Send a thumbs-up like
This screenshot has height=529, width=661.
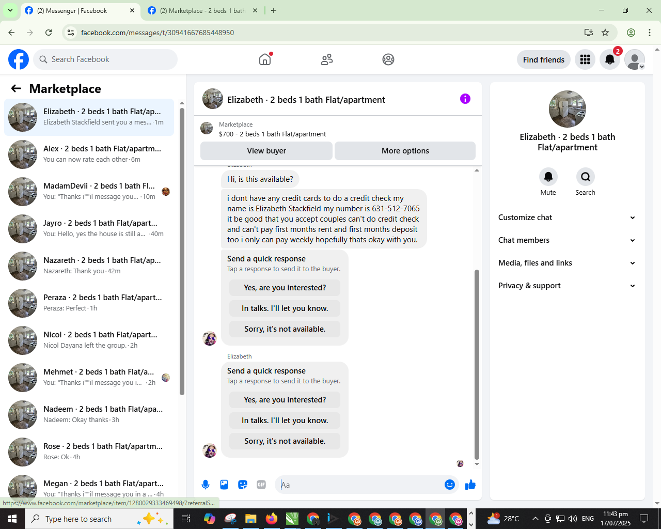470,485
